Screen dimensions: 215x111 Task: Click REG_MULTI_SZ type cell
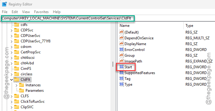pos(197,38)
